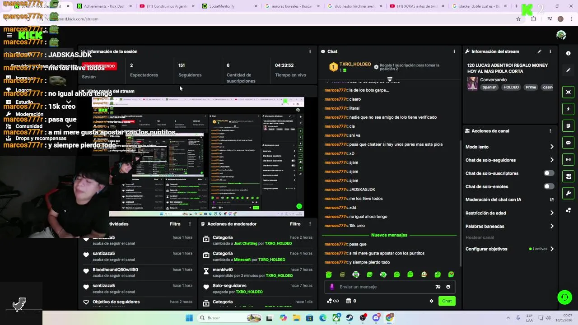Viewport: 578px width, 325px height.
Task: Open the Actividades panel three-dot menu
Action: 190,224
